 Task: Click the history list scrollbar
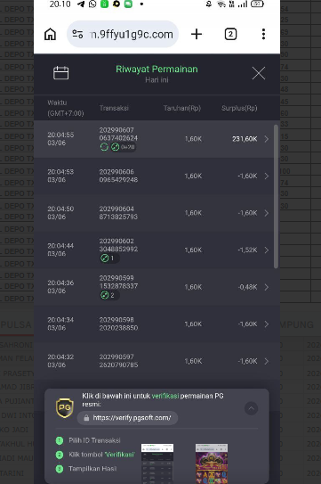click(276, 197)
